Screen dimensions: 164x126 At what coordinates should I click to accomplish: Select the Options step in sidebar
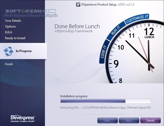click(10, 27)
